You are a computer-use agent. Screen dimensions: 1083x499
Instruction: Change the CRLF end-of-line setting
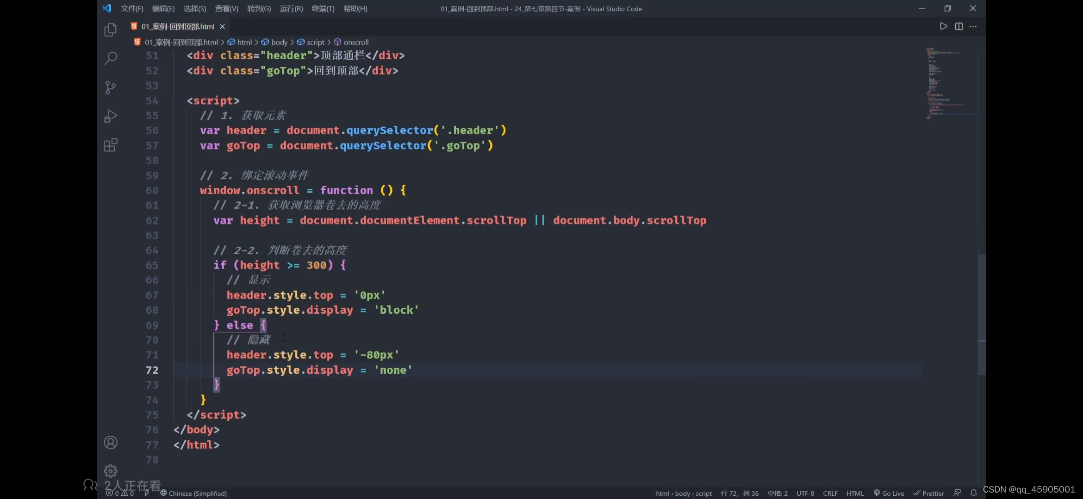(x=830, y=493)
